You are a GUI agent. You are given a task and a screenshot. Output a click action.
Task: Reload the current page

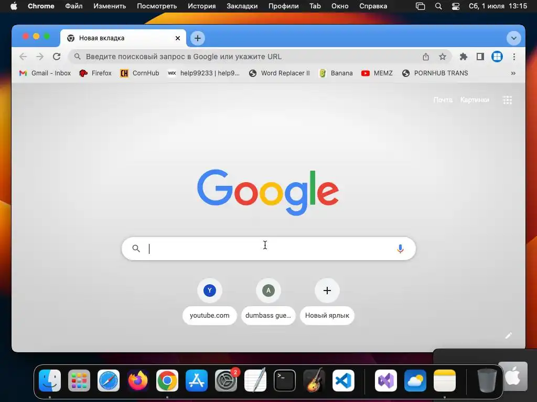point(57,57)
